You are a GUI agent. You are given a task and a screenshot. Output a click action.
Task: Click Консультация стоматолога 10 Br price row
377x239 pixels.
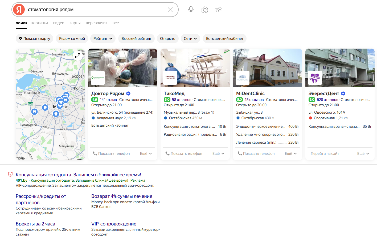tap(195, 126)
